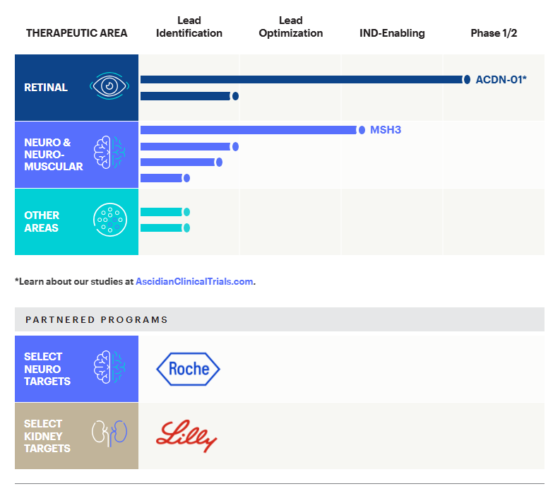The image size is (553, 496).
Task: Click the brain icon in Select Neuro Targets
Action: (x=109, y=367)
